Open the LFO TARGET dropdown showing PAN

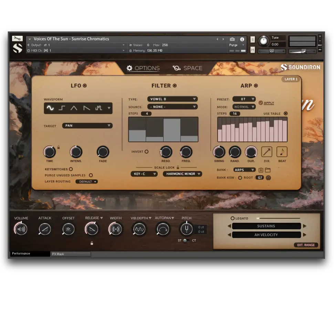point(87,126)
